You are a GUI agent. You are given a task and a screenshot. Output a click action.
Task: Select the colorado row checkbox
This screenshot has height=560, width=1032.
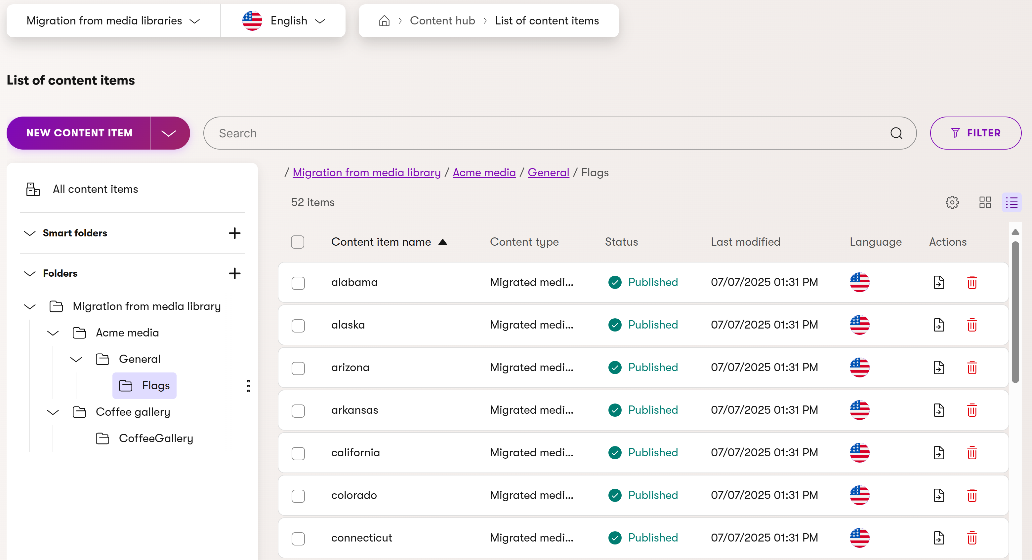(298, 496)
